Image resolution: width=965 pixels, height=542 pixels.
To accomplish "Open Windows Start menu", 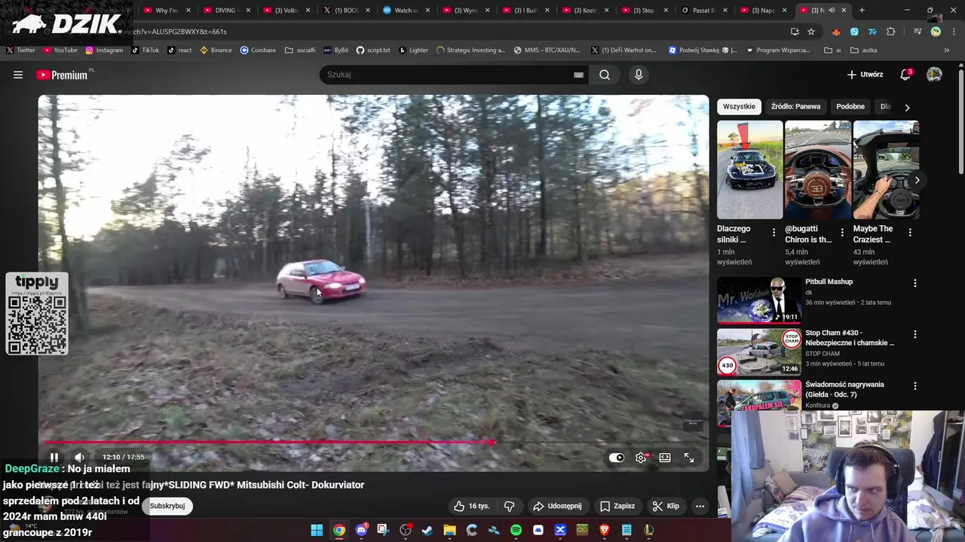I will pos(317,530).
